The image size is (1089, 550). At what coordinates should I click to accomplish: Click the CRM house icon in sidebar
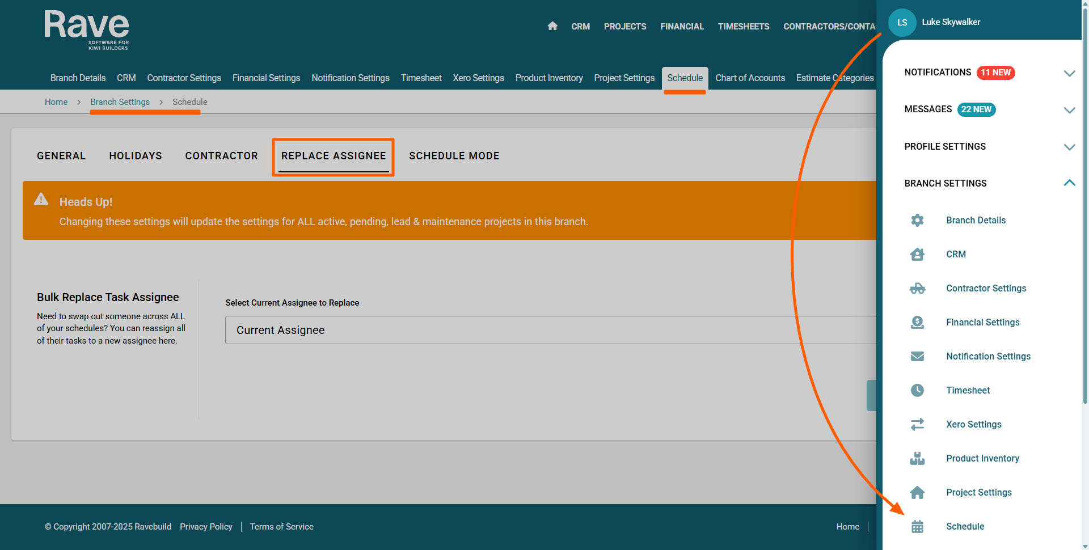[x=917, y=254]
